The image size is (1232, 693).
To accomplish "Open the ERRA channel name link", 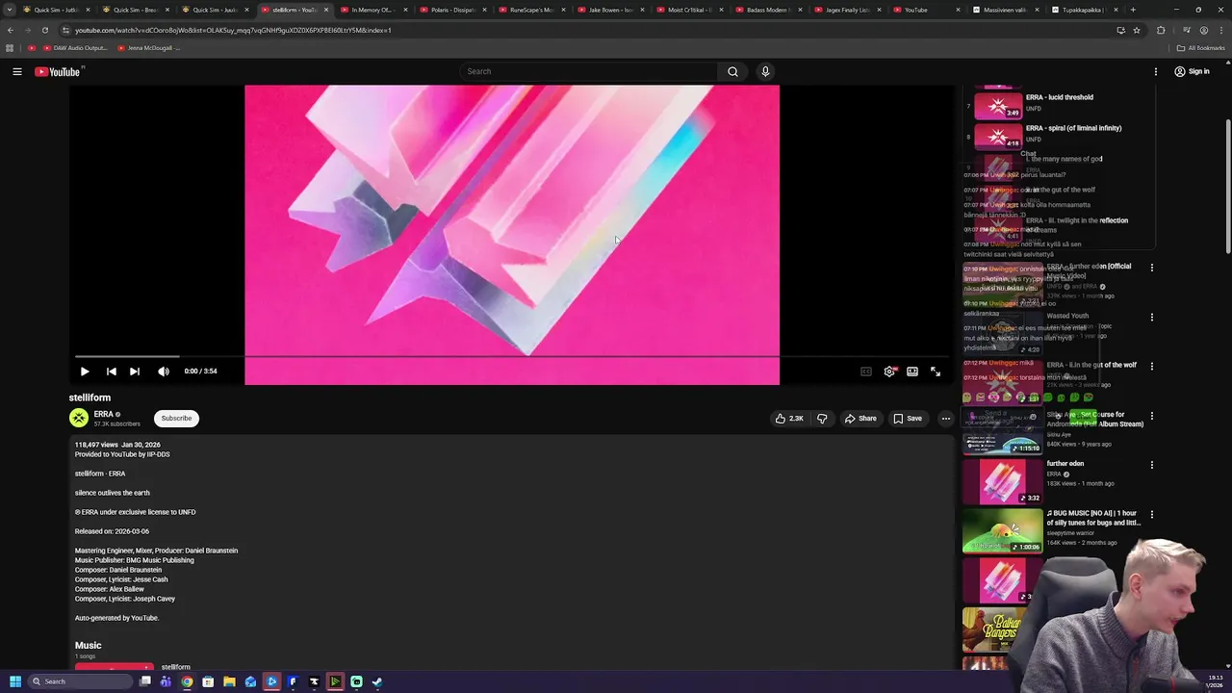I will pos(103,414).
